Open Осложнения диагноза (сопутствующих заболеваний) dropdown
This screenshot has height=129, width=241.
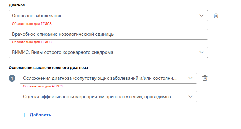pos(102,78)
